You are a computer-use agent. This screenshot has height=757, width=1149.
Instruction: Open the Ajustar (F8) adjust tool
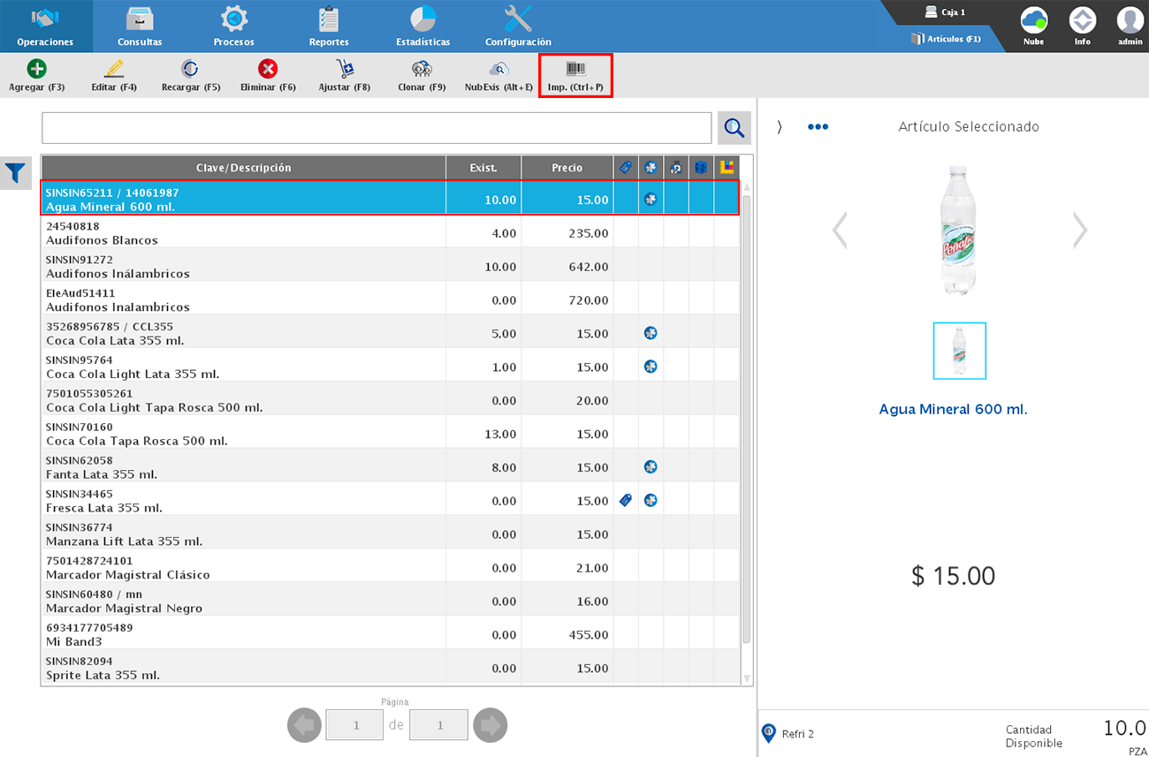pyautogui.click(x=345, y=69)
